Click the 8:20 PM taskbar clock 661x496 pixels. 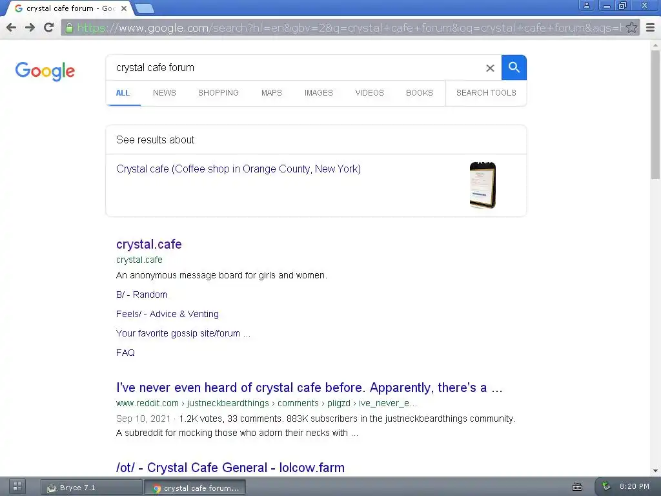pos(634,487)
